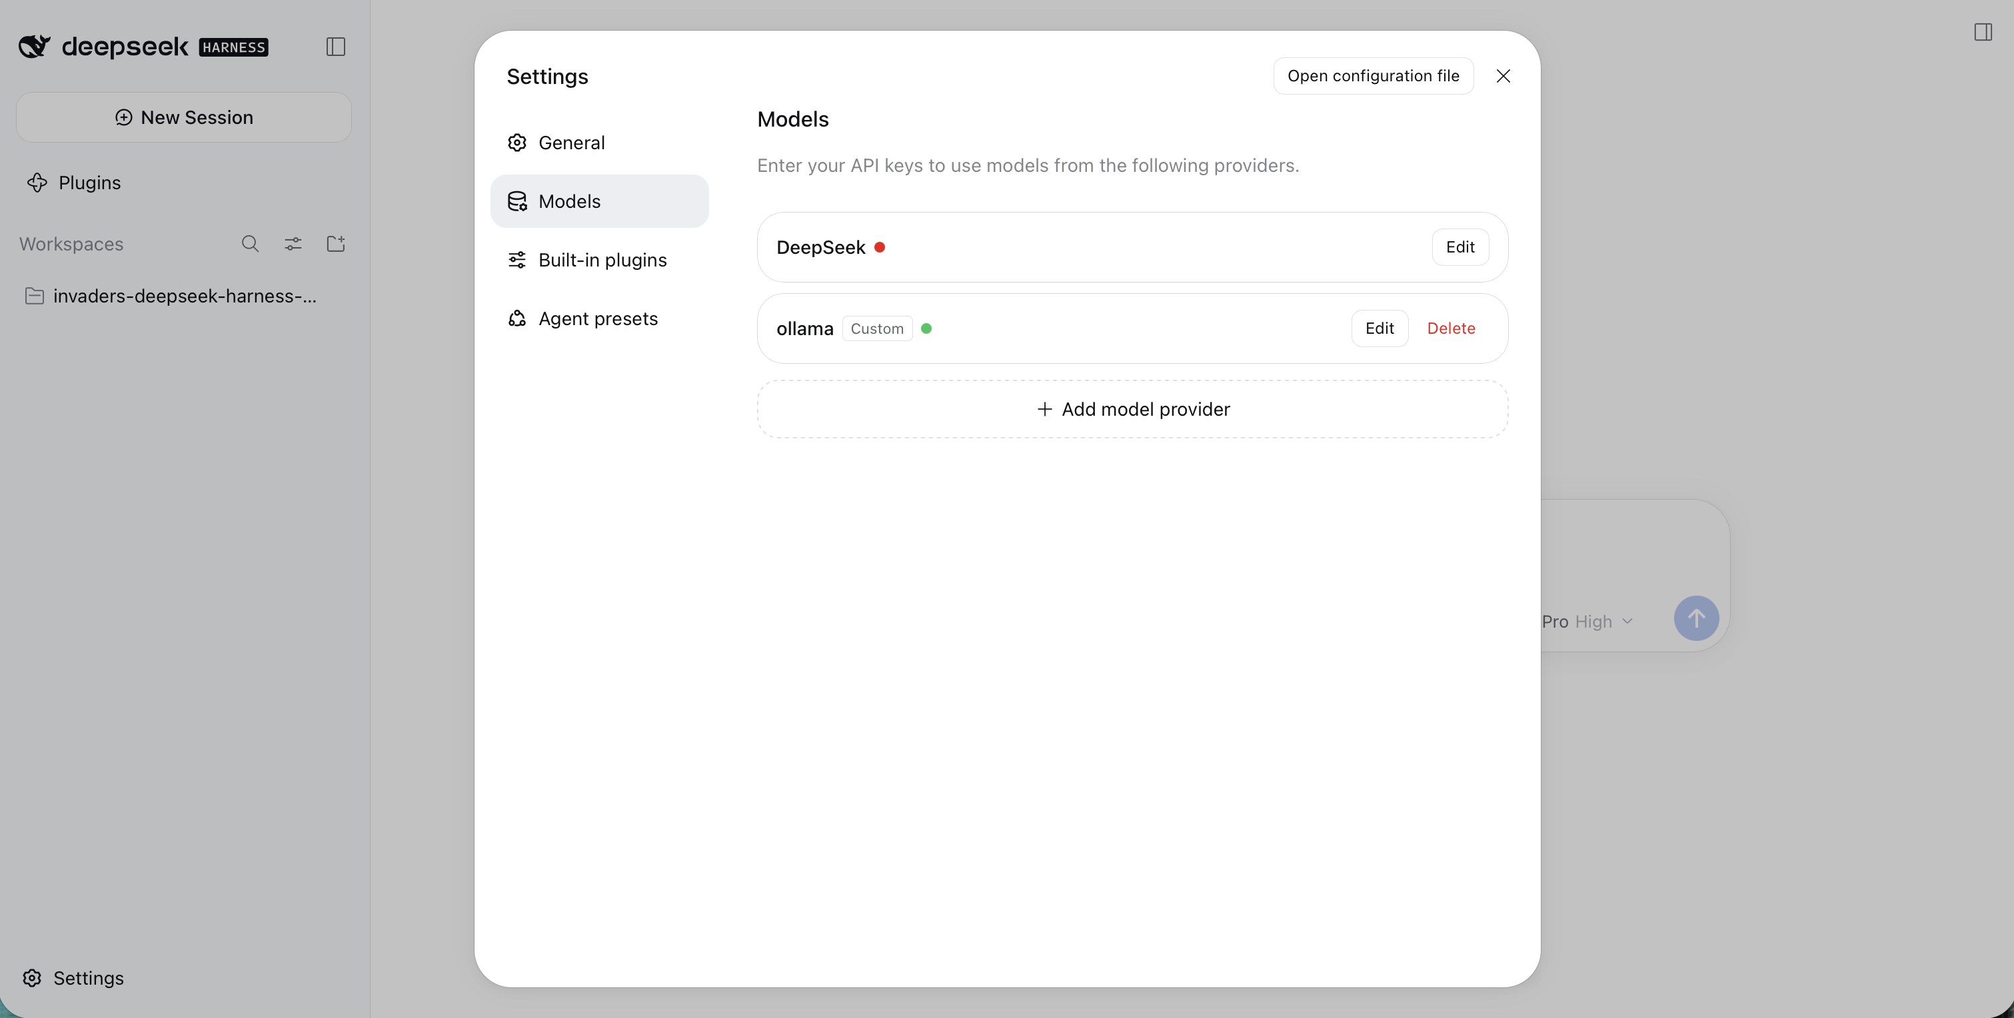The height and width of the screenshot is (1018, 2014).
Task: Open configuration file
Action: pos(1373,76)
